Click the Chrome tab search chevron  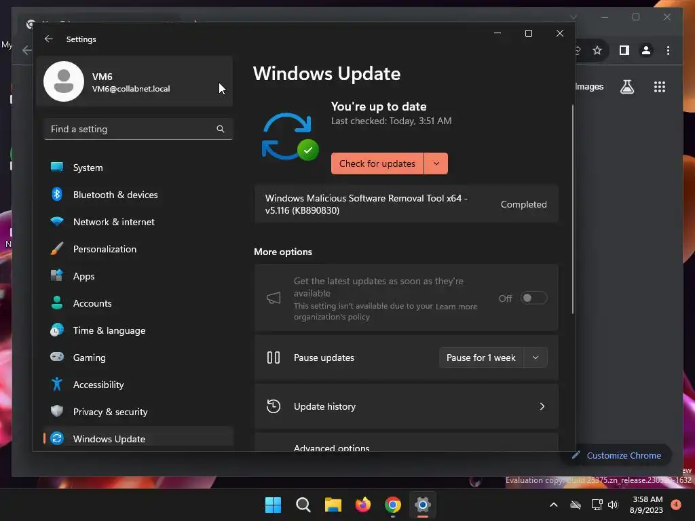[x=574, y=17]
